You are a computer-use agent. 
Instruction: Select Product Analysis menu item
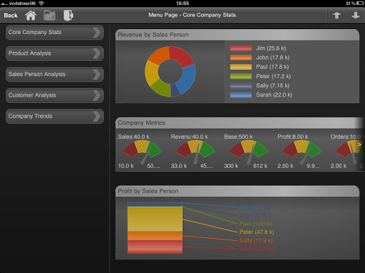55,53
